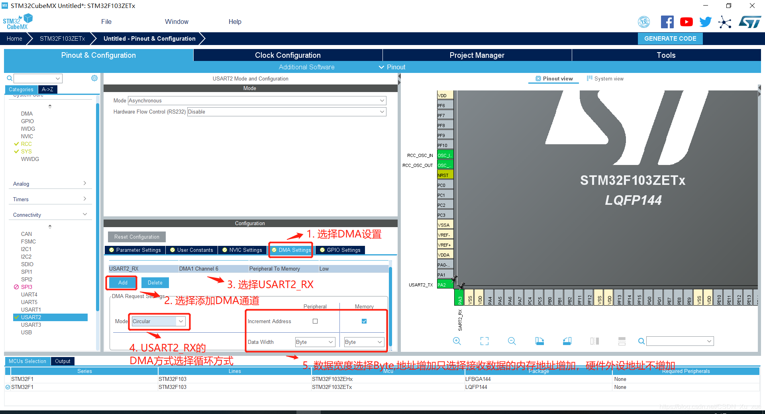Screen dimensions: 765x414
Task: Switch to A->Z list tab
Action: (x=48, y=89)
